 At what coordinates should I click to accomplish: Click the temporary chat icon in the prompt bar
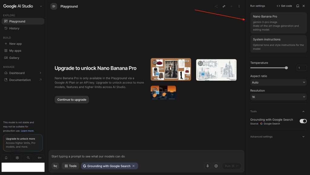[x=55, y=166]
